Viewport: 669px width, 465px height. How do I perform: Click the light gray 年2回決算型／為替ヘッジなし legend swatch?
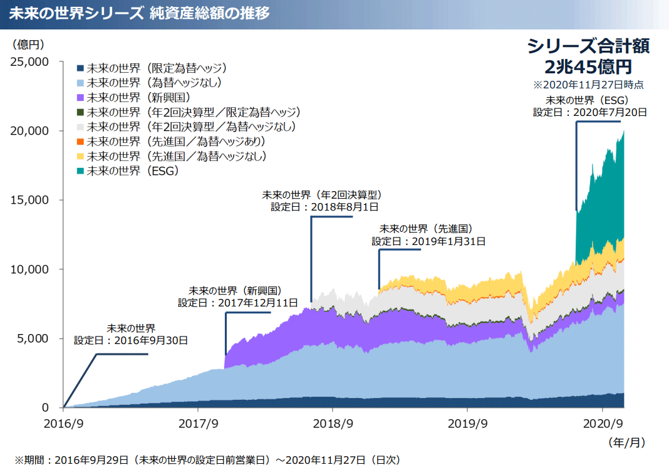[x=80, y=127]
